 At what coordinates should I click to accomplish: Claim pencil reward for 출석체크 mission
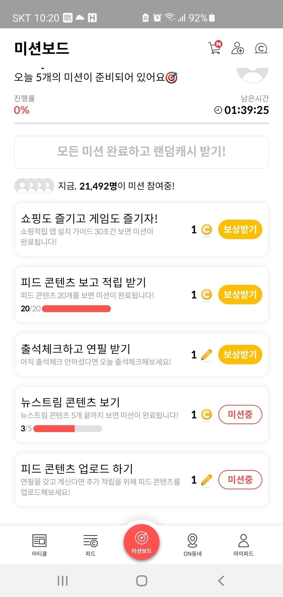(240, 354)
